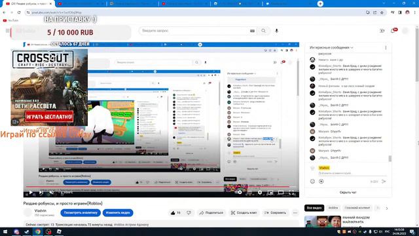Image resolution: width=419 pixels, height=236 pixels.
Task: Select Похожий контент filter chip
Action: pos(357,208)
